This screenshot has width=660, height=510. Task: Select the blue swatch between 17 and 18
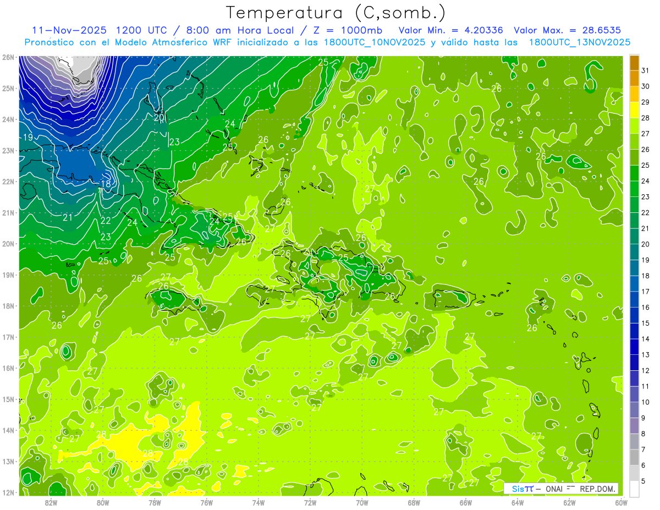[x=634, y=284]
